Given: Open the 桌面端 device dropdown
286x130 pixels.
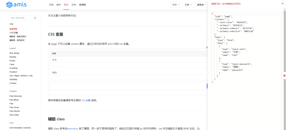Looking at the screenshot, I should tap(201, 5).
